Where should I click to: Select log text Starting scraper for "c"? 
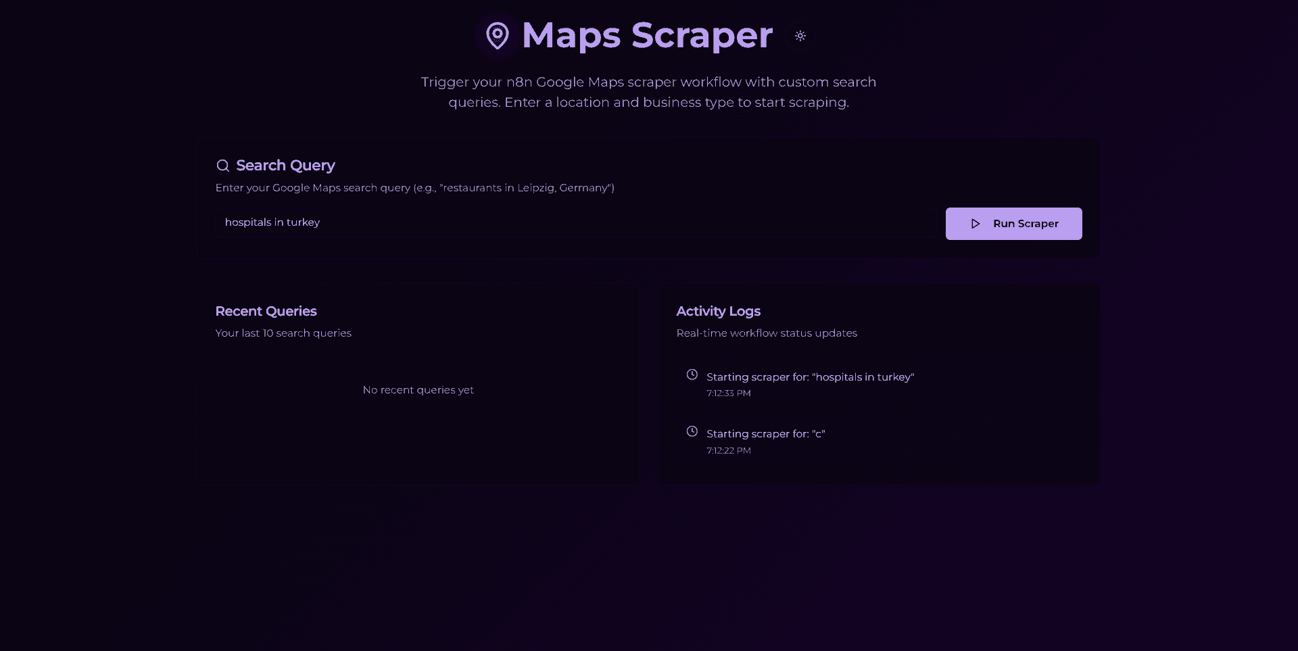point(765,434)
